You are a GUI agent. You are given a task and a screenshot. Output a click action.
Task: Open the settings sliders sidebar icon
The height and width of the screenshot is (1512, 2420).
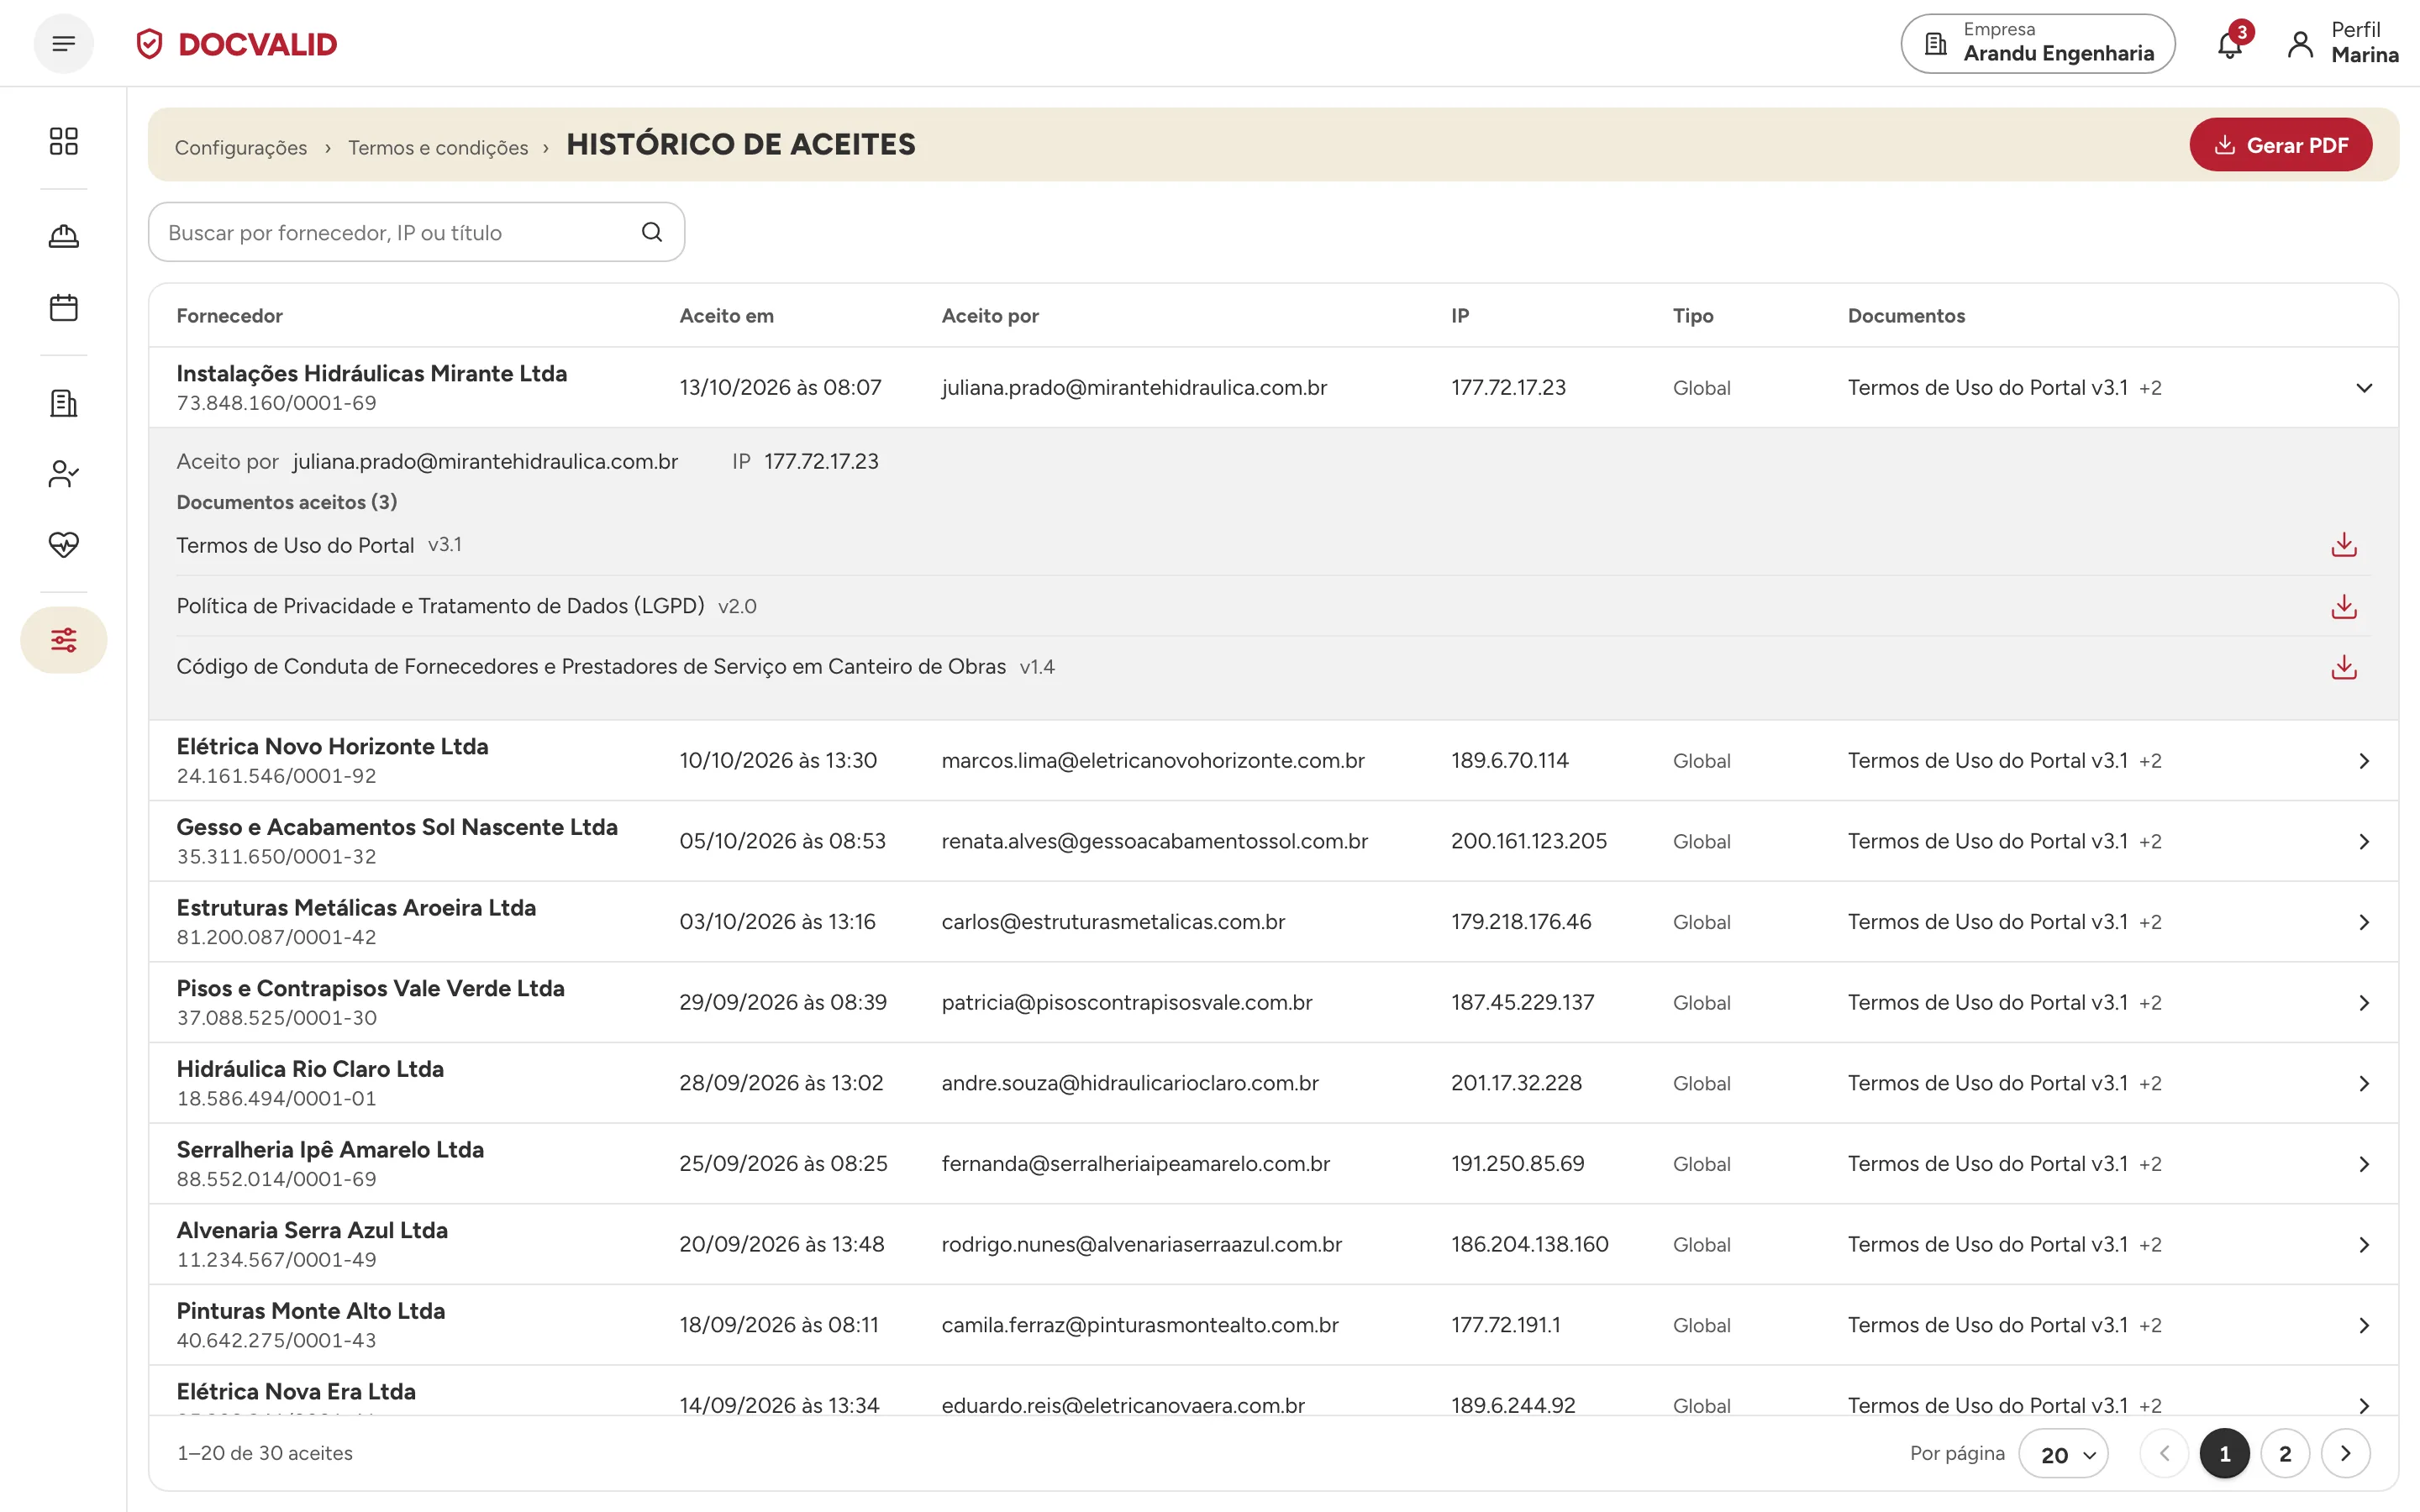pos(64,640)
